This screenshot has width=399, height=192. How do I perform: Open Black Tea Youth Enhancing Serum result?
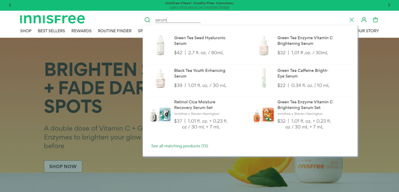(199, 73)
